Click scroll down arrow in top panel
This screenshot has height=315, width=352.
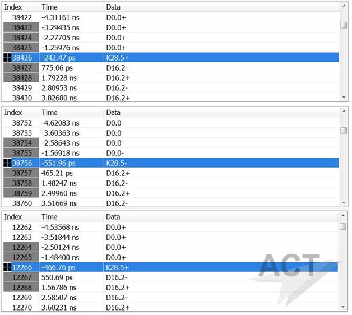point(344,97)
